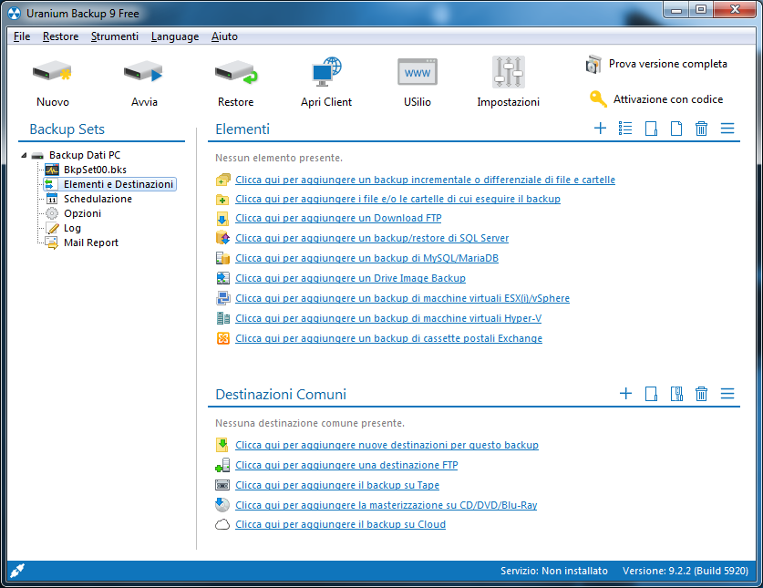Click link to add incremental or differential backup

click(426, 180)
